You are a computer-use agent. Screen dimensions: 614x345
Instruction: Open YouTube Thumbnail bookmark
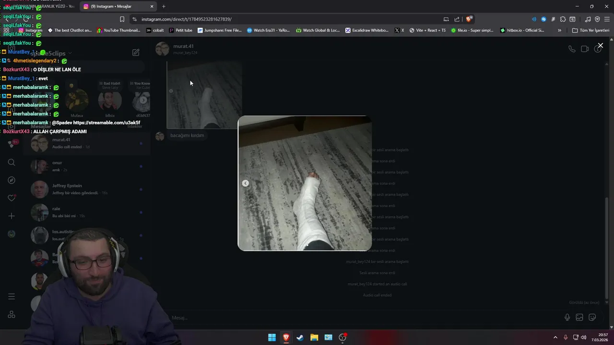click(118, 30)
